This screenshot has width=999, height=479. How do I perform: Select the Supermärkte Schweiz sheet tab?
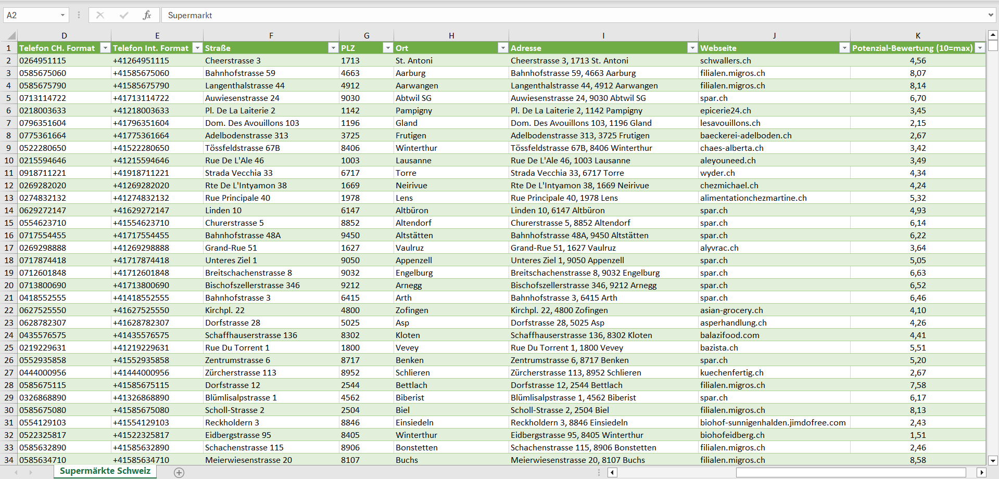pyautogui.click(x=105, y=471)
